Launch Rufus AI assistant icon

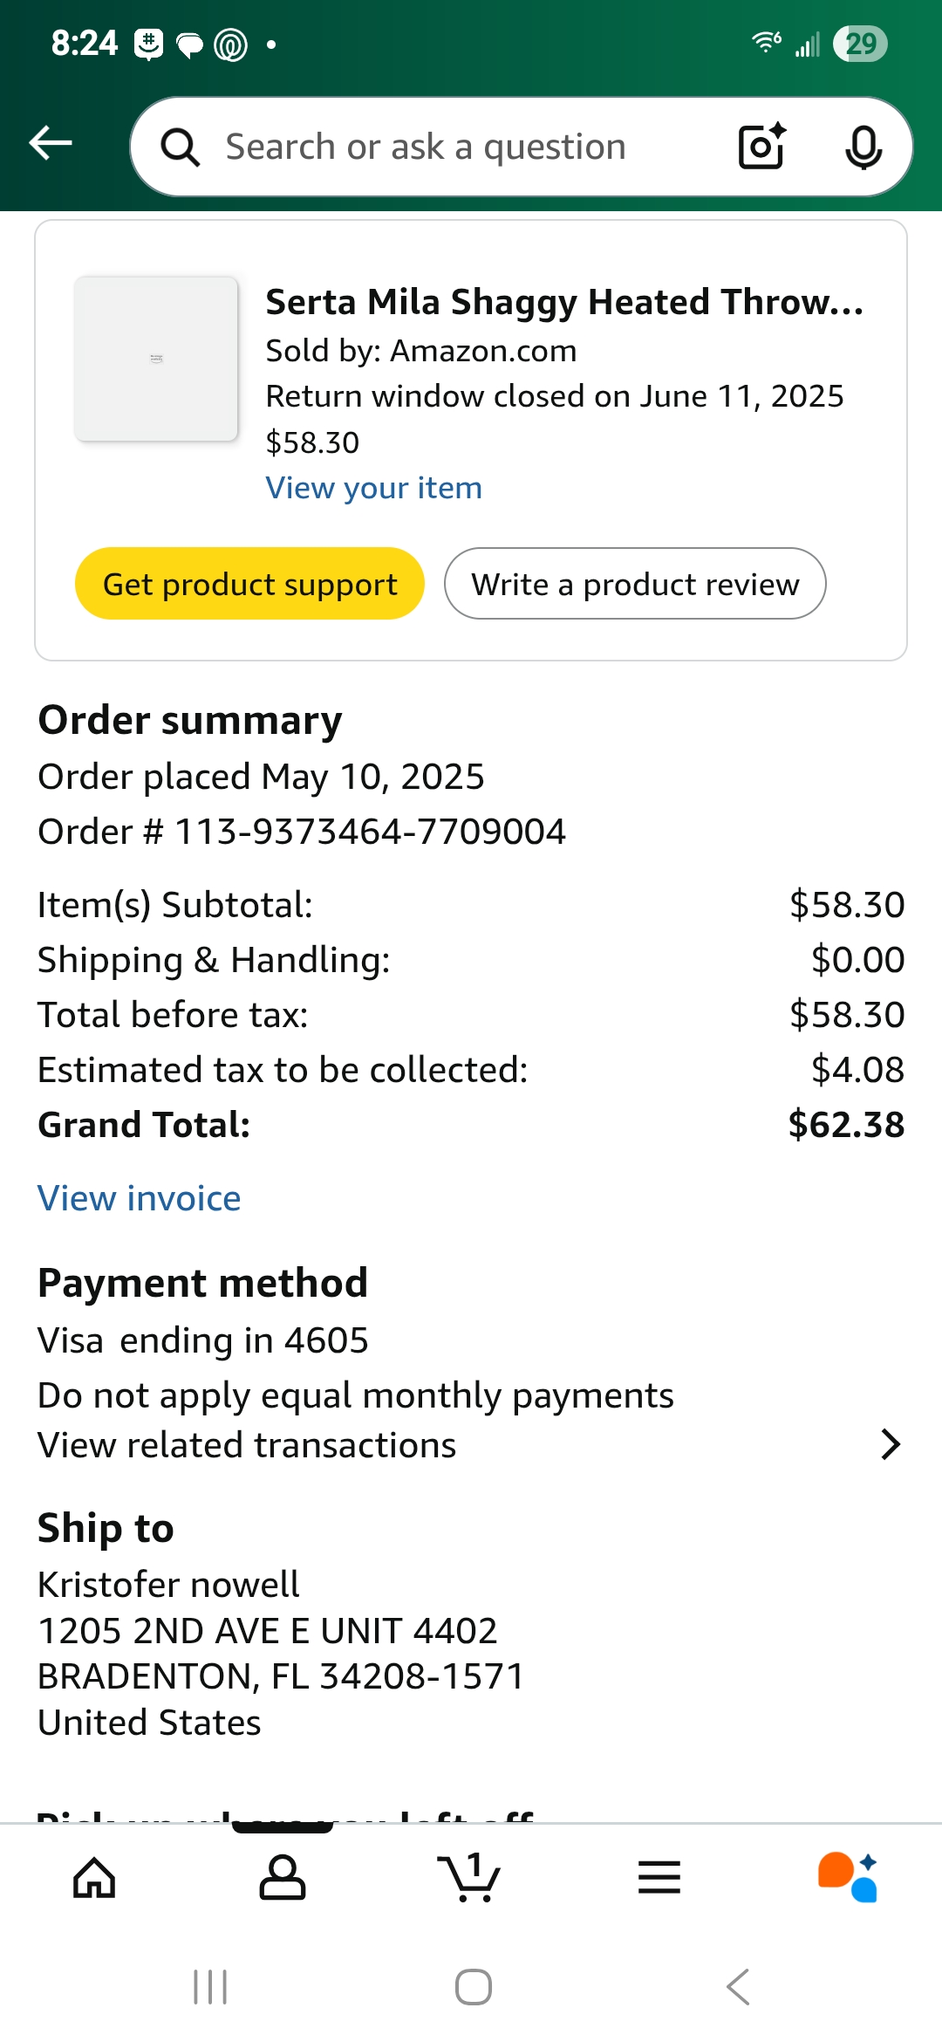(847, 1876)
